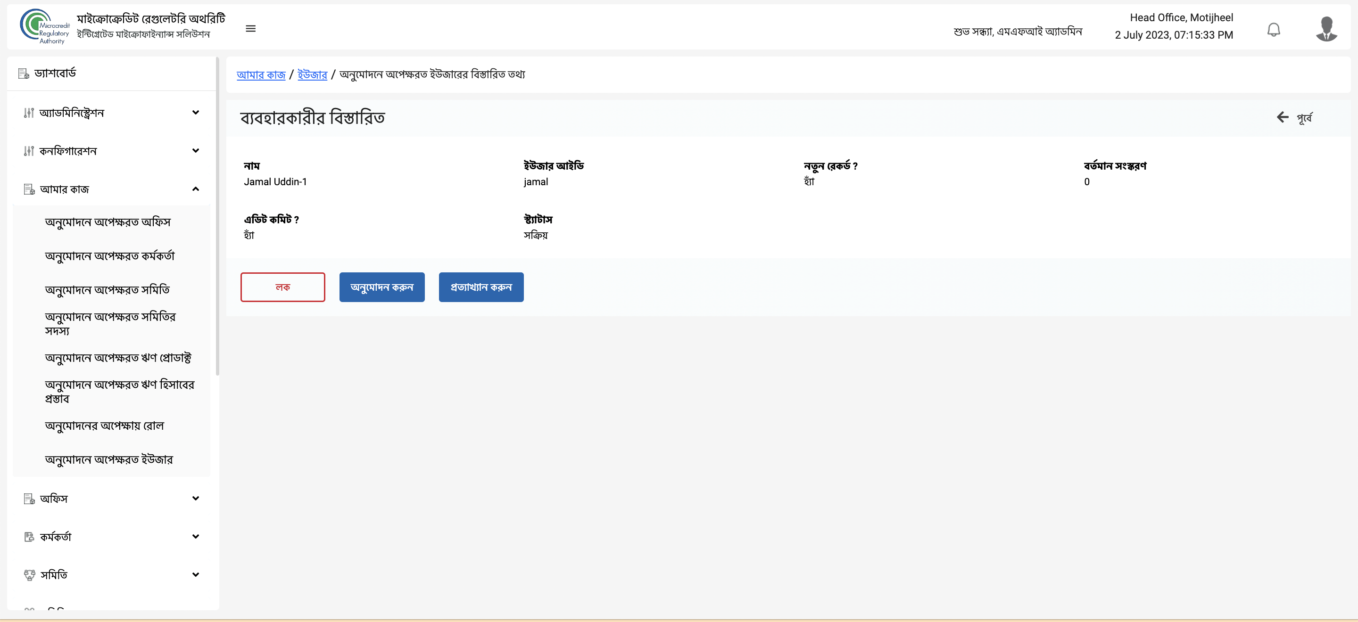Click the কর্মকর্তা menu icon
Image resolution: width=1358 pixels, height=622 pixels.
tap(30, 537)
